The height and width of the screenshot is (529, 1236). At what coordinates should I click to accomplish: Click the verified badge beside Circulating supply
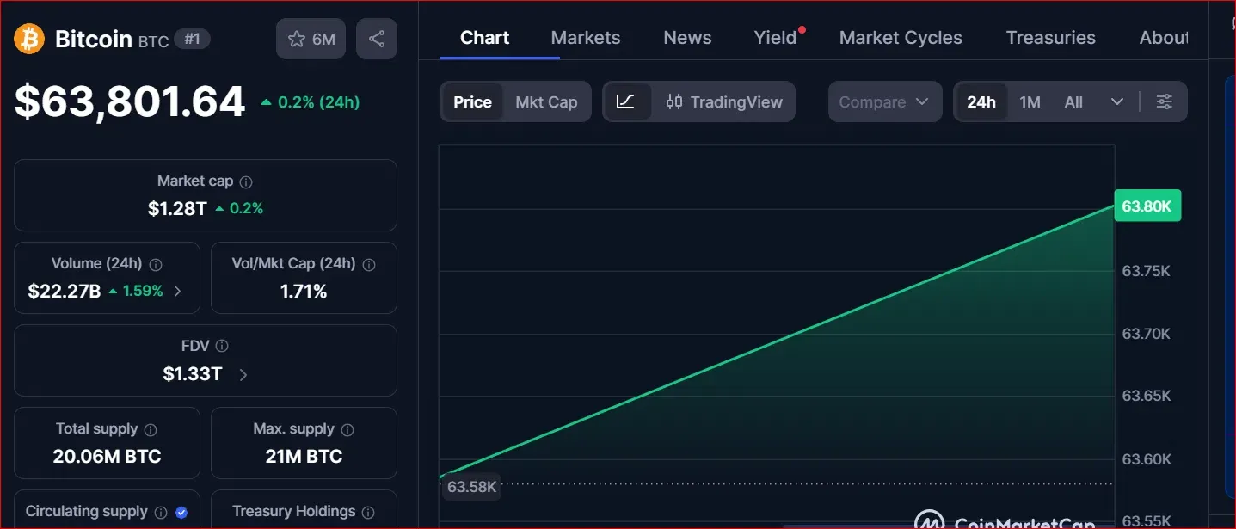181,513
